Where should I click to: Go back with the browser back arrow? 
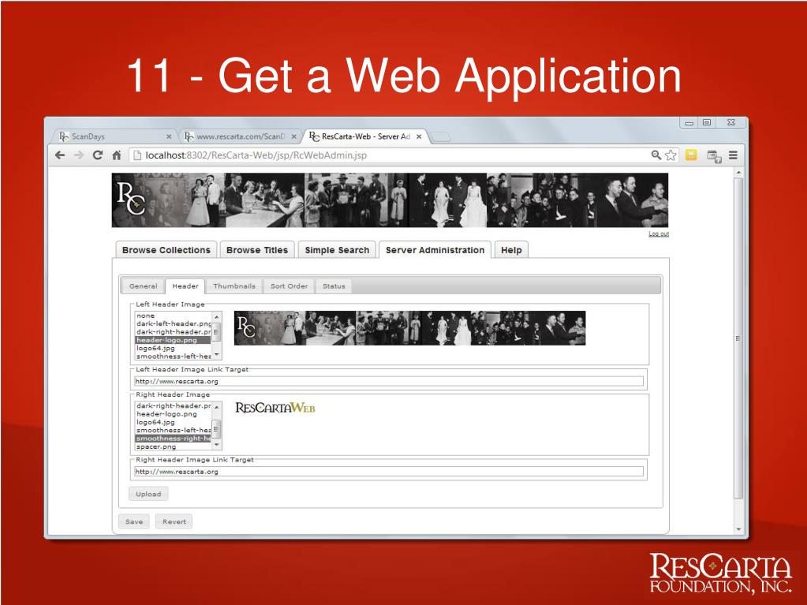[60, 155]
